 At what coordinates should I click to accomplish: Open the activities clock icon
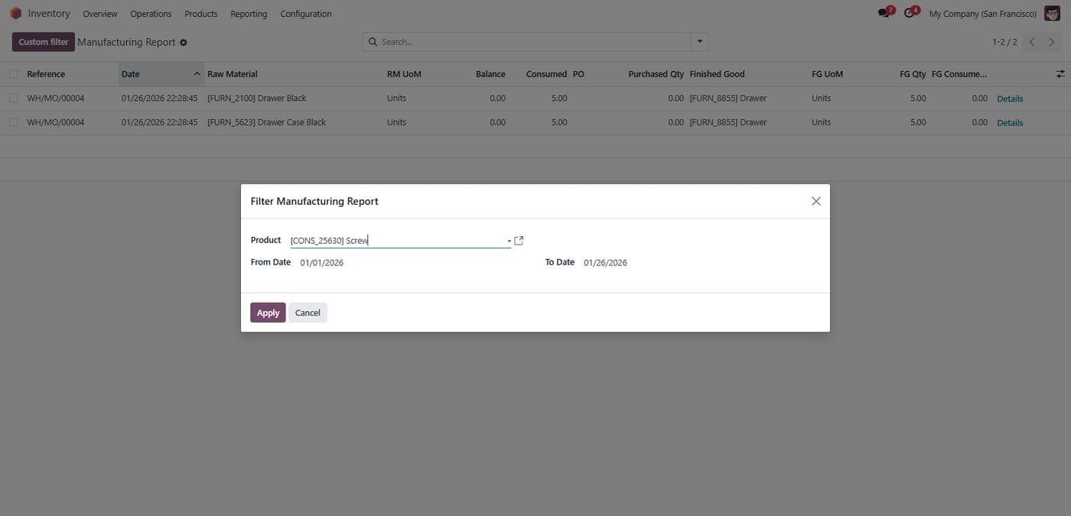click(x=910, y=13)
